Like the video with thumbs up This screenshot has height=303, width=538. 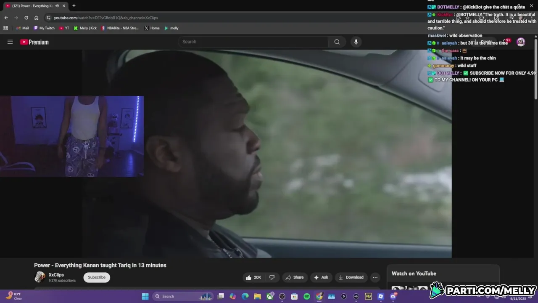click(253, 277)
